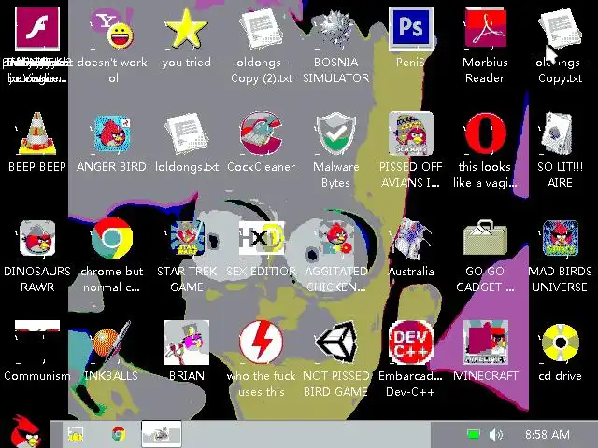Image resolution: width=598 pixels, height=448 pixels.
Task: Open the Malware Bytes shield icon
Action: [x=335, y=133]
